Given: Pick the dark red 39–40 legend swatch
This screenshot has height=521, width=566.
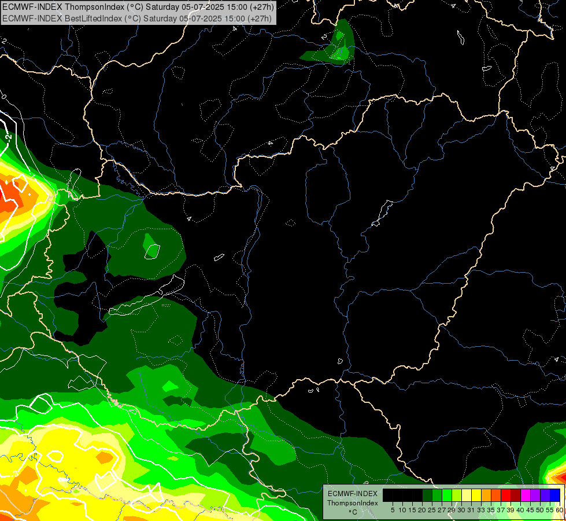Looking at the screenshot, I should tap(516, 495).
